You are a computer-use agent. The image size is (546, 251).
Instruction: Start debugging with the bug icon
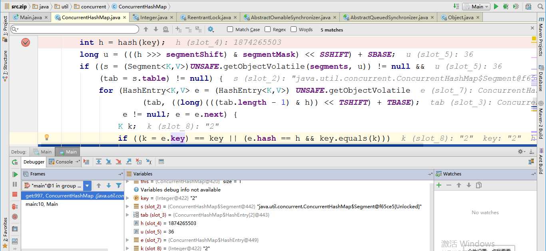[506, 6]
